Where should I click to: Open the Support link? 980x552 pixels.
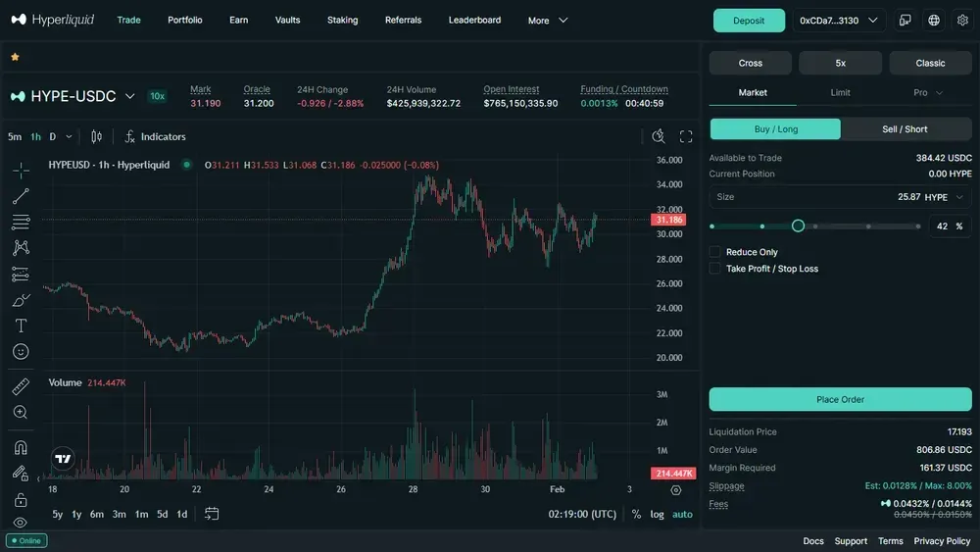click(x=851, y=541)
